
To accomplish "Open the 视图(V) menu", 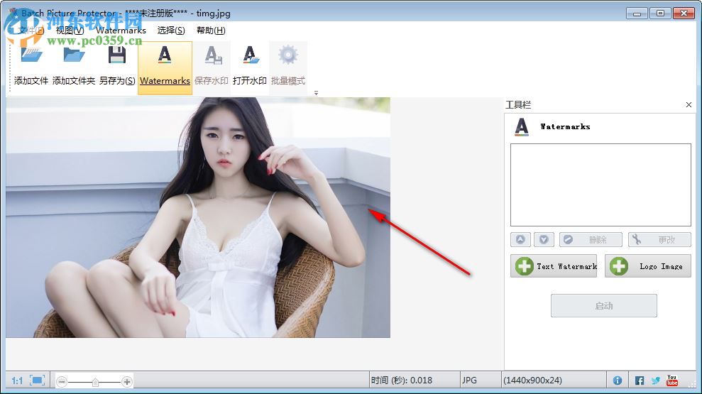I will [70, 31].
